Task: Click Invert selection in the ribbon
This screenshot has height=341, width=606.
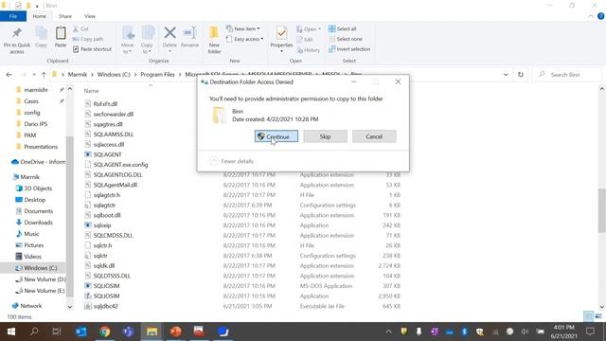Action: click(x=349, y=49)
